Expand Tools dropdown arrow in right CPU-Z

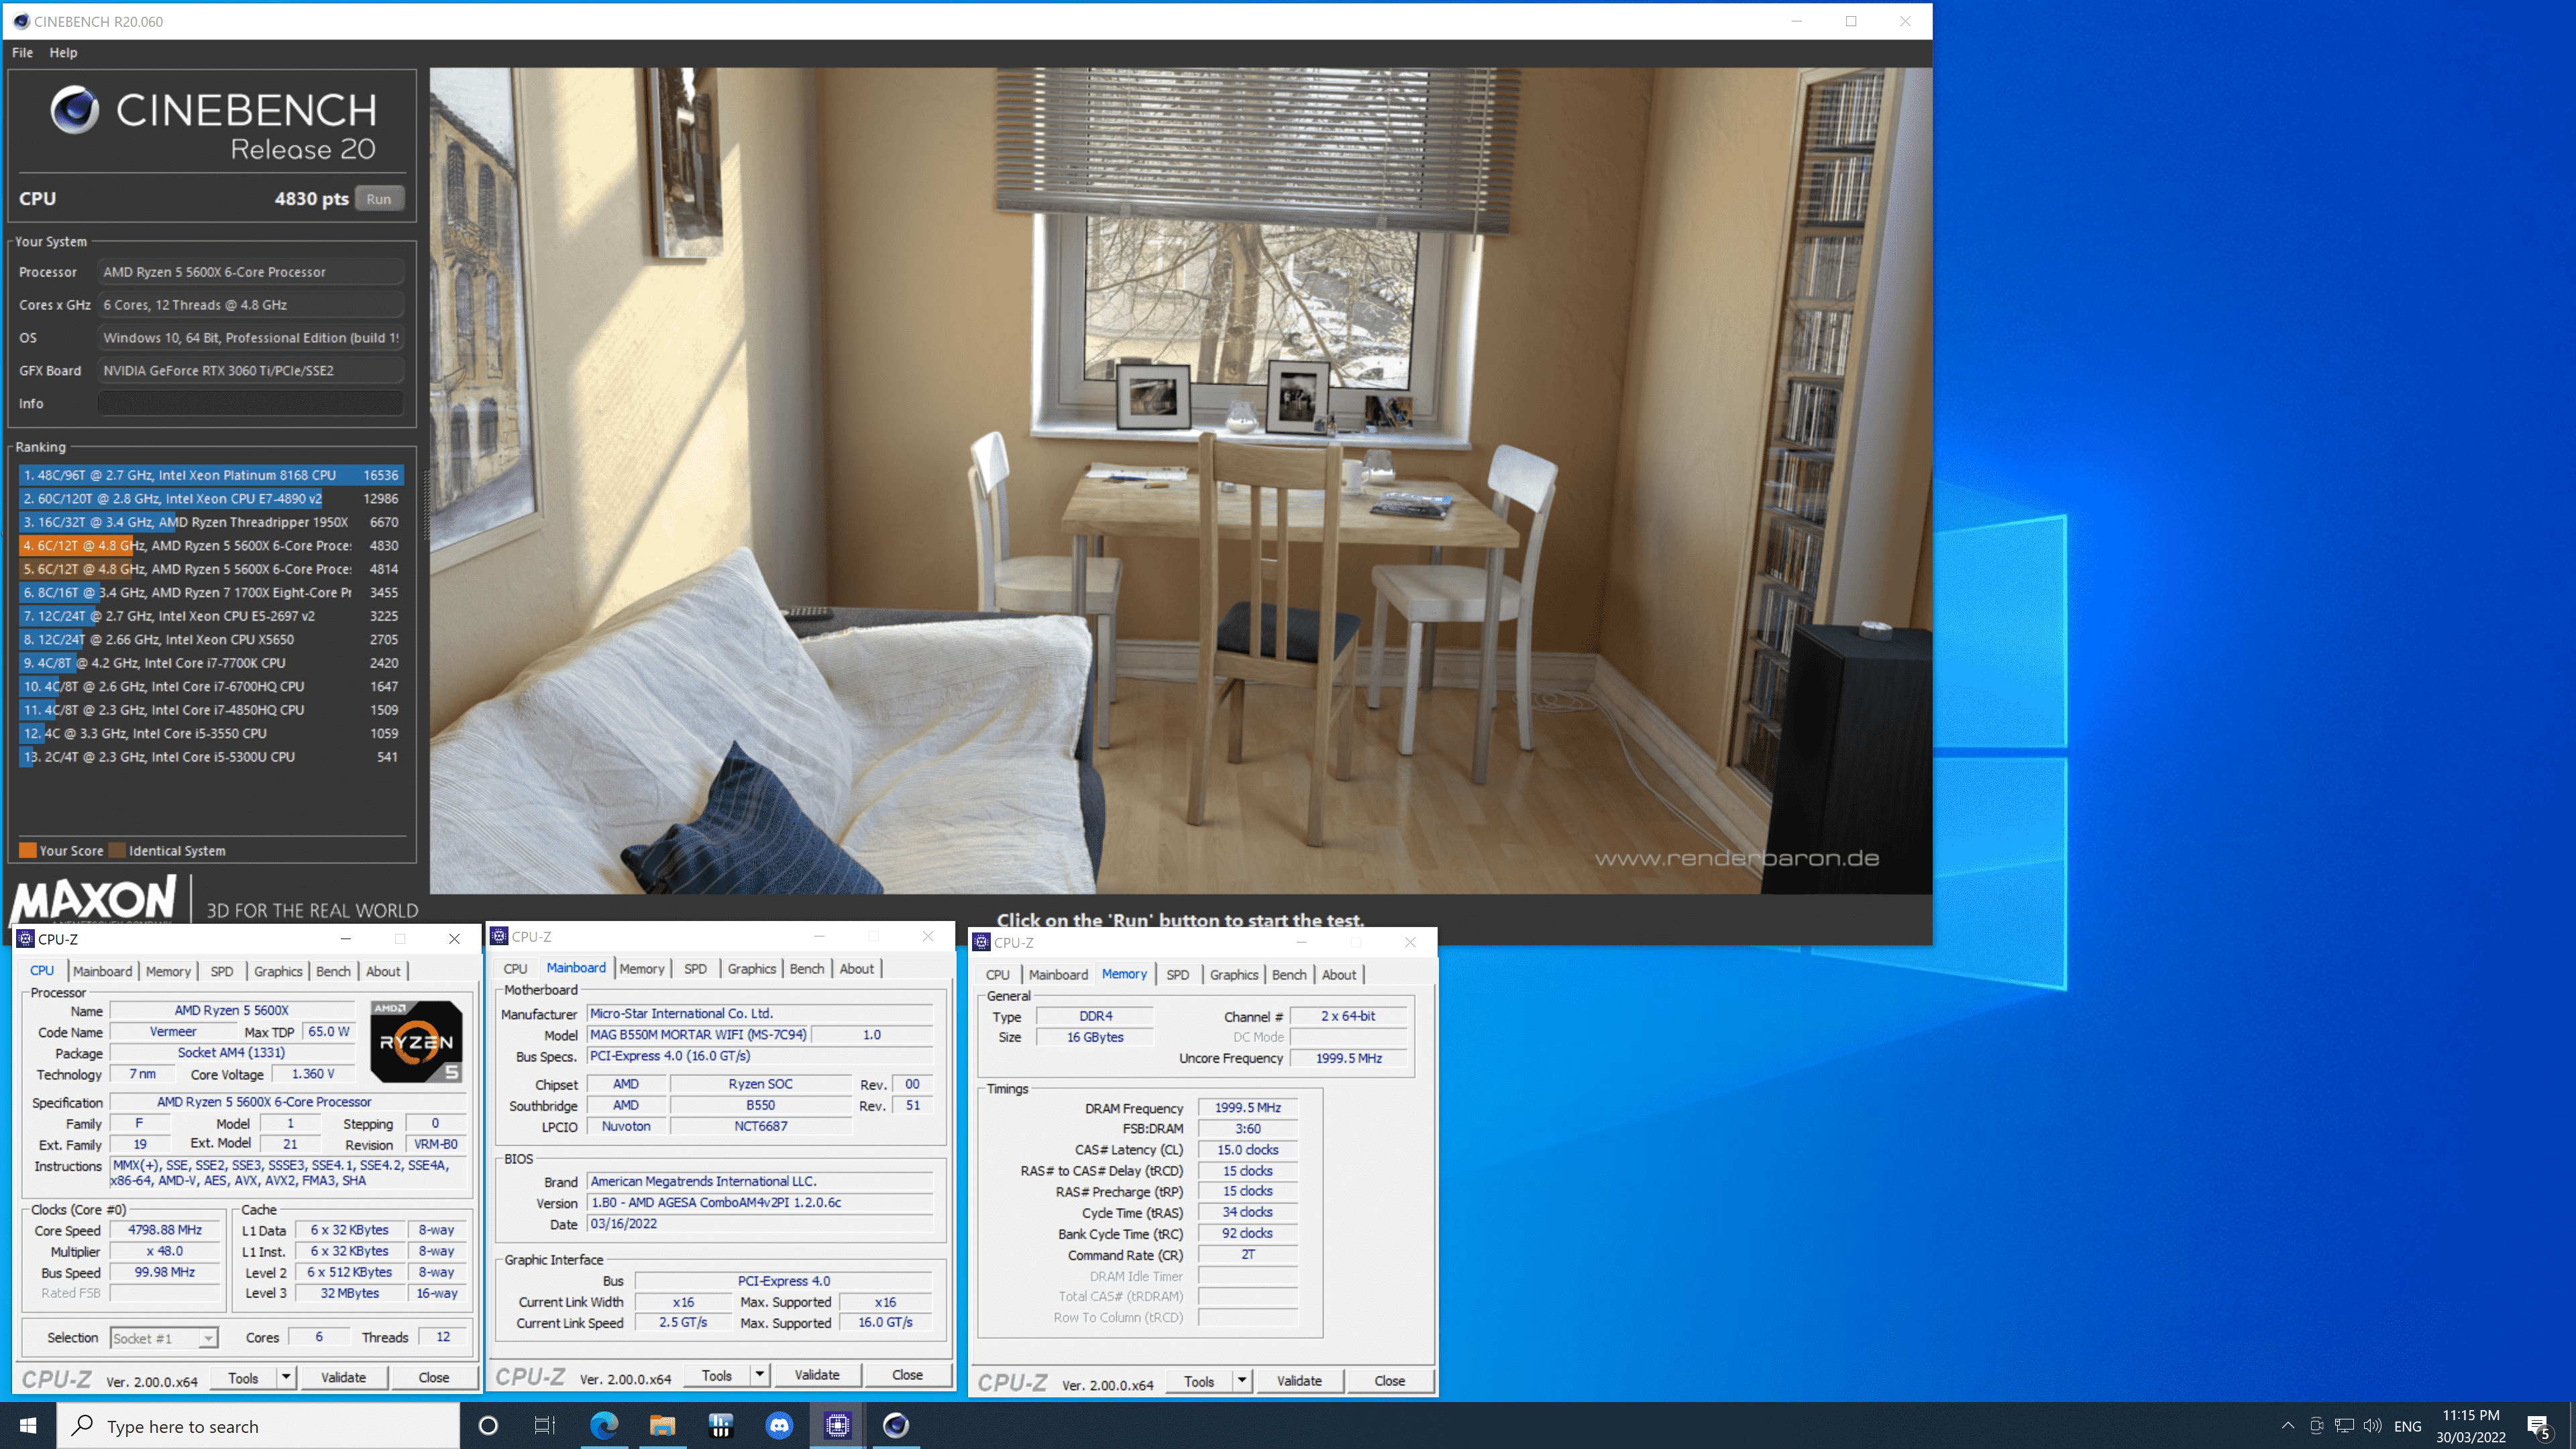(x=1242, y=1381)
